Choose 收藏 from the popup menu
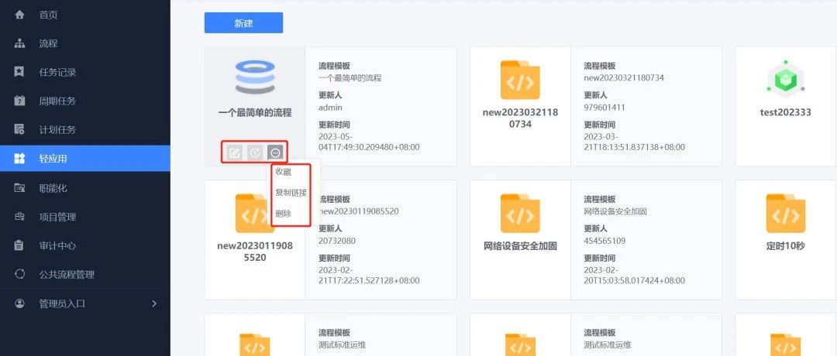The image size is (837, 356). [x=284, y=172]
